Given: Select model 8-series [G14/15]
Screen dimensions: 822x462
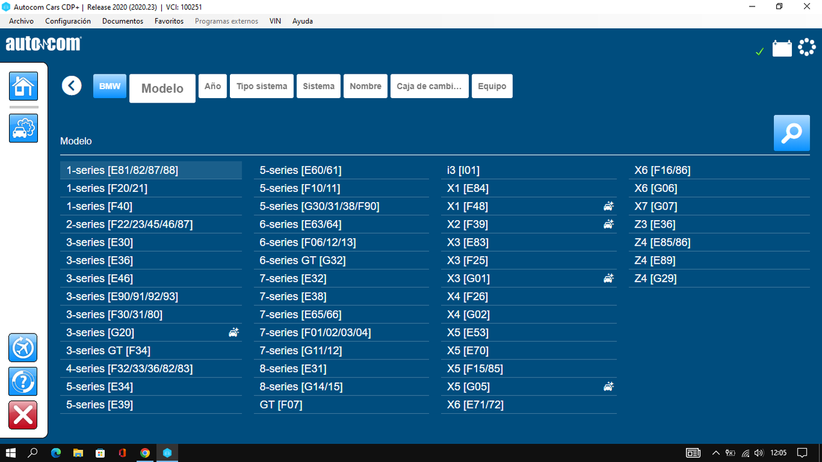Looking at the screenshot, I should click(341, 386).
